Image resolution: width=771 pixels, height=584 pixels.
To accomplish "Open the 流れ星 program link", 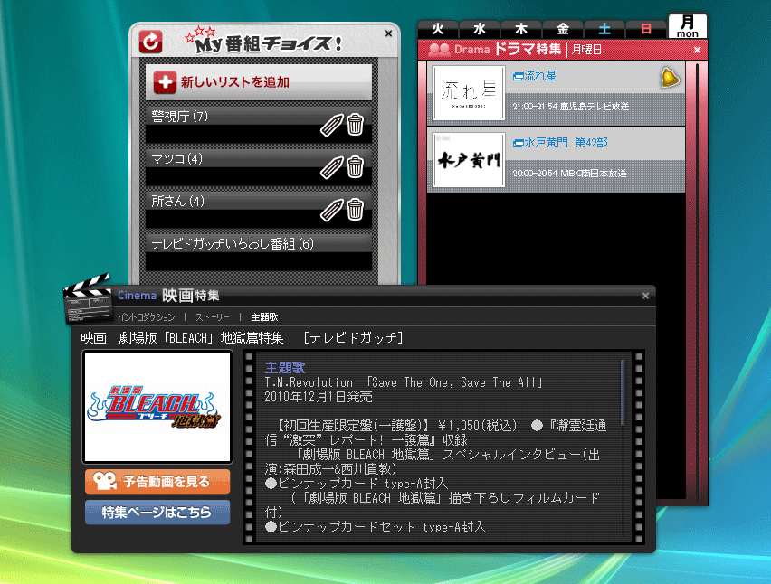I will pos(540,76).
